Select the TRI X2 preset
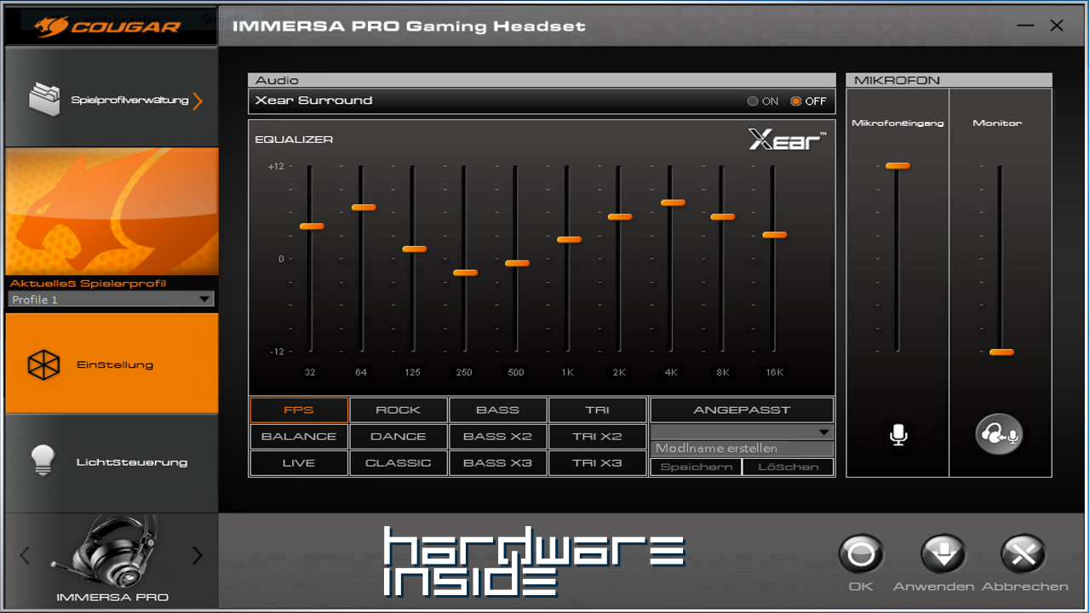 click(x=598, y=436)
